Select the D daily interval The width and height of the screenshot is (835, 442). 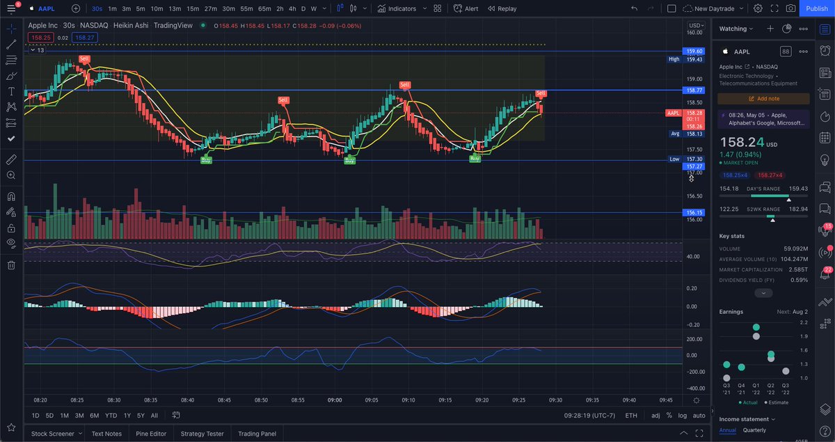303,8
